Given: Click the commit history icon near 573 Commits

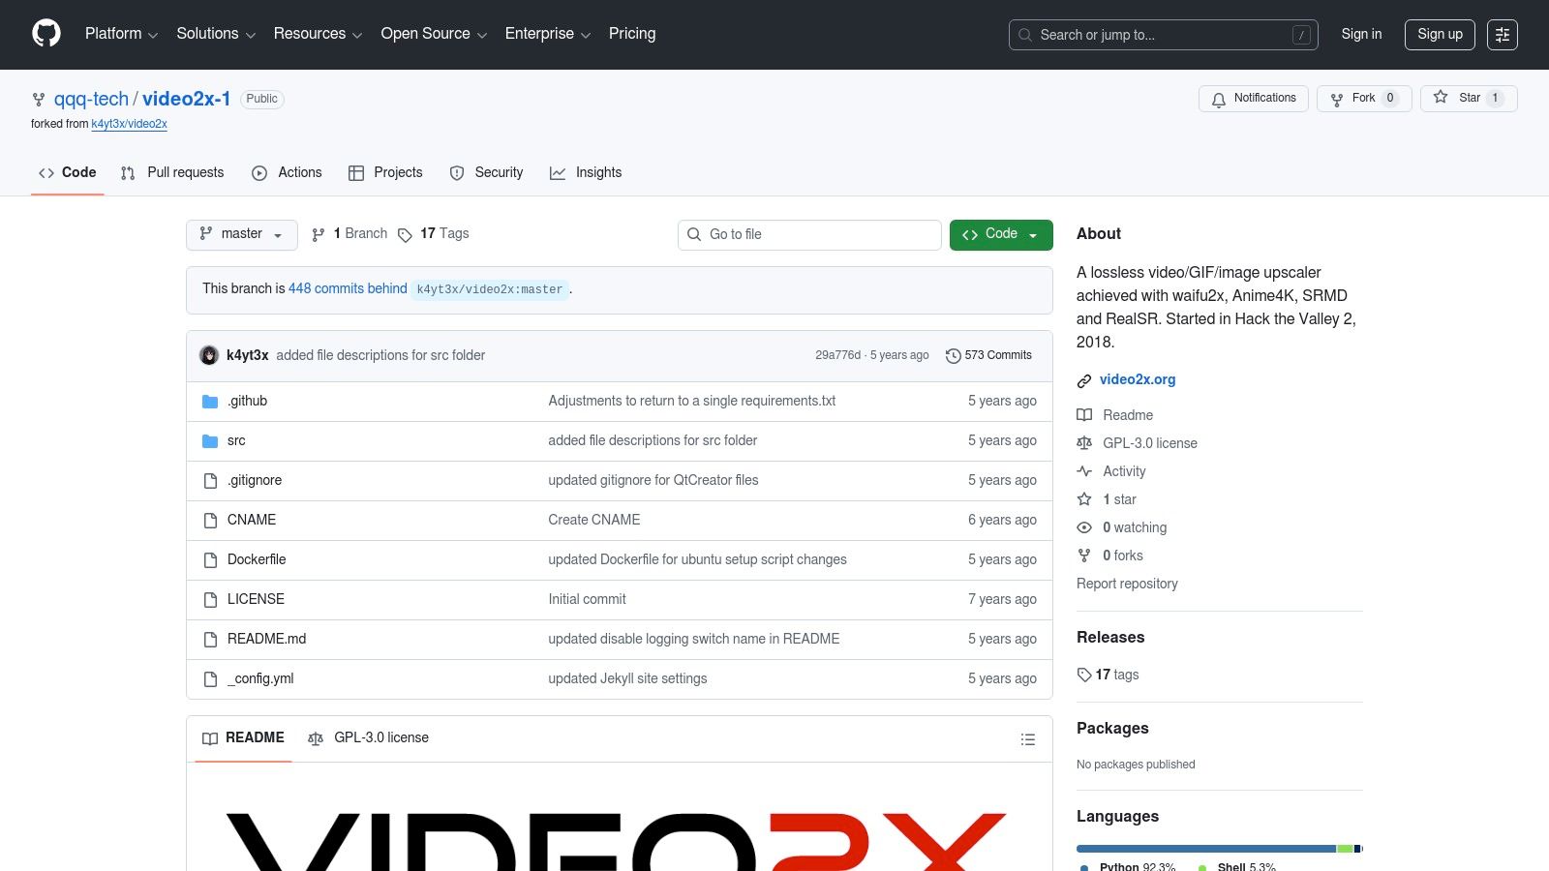Looking at the screenshot, I should click(x=954, y=355).
